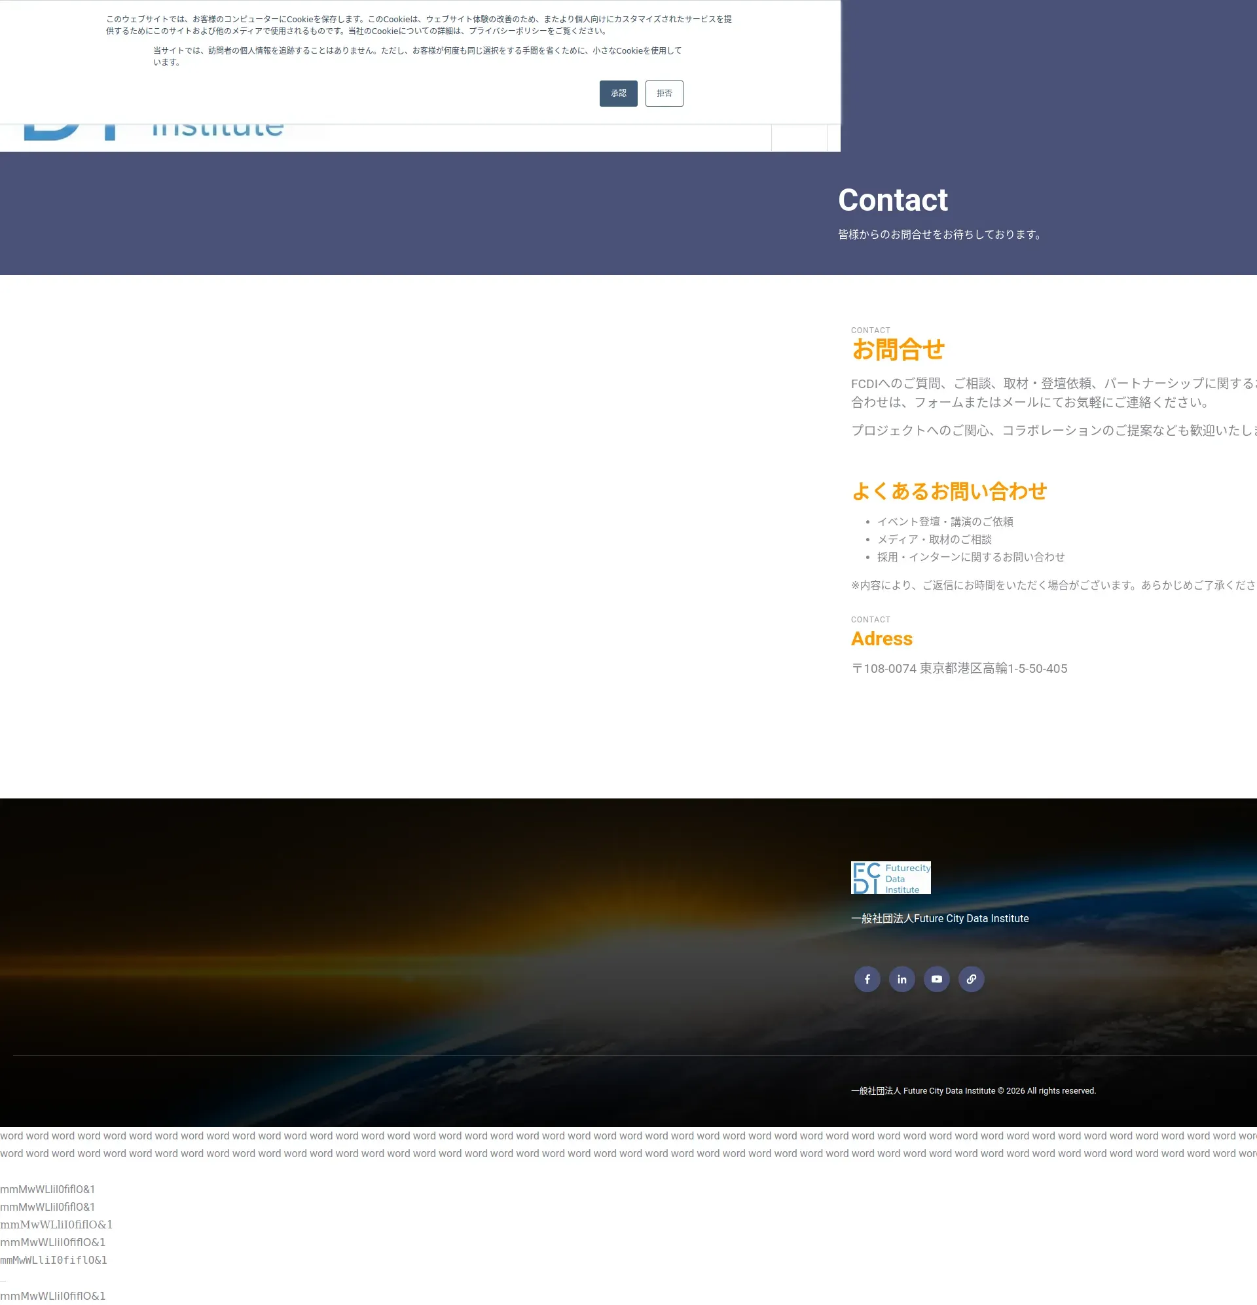Click the 〒108-0074 address text
Screen dimensions: 1257x1305
tap(958, 668)
